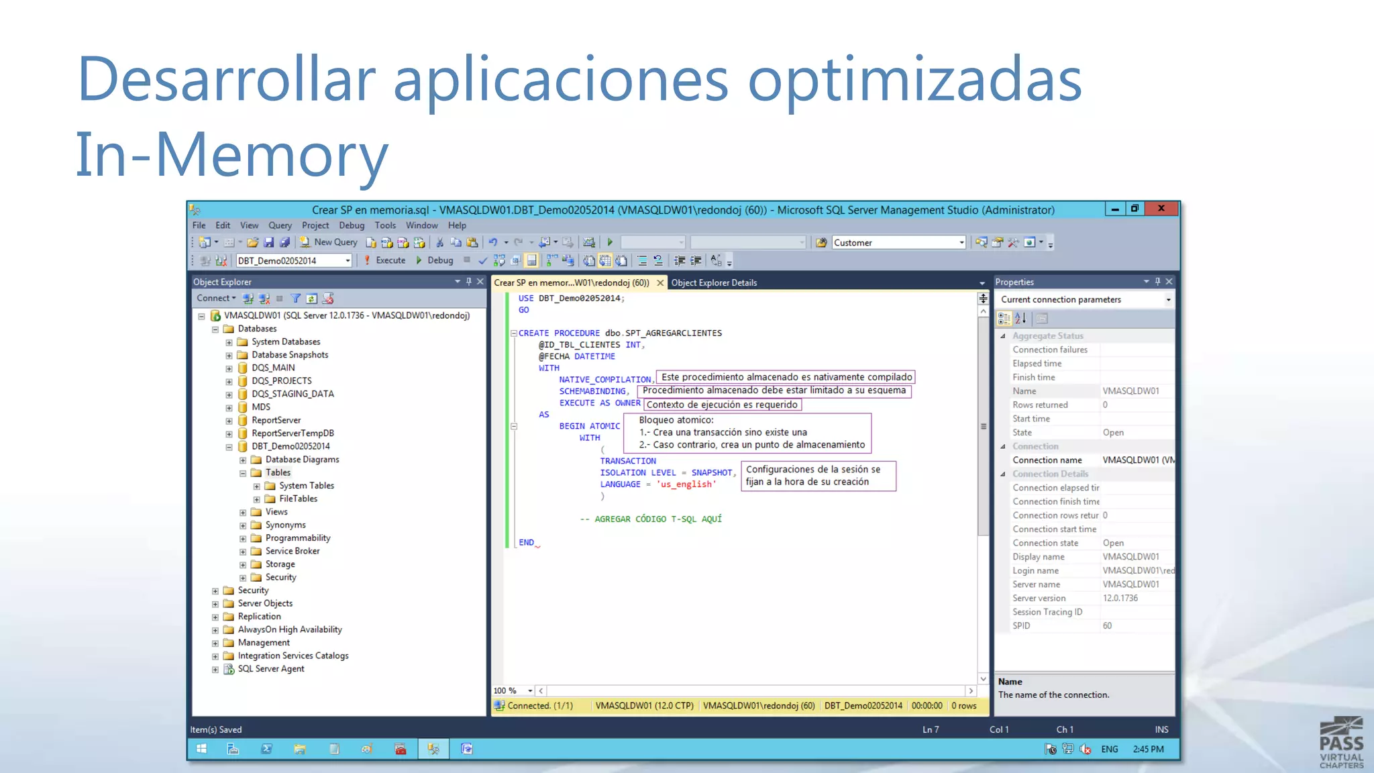Click the Undo arrow icon
Image resolution: width=1374 pixels, height=773 pixels.
click(493, 242)
